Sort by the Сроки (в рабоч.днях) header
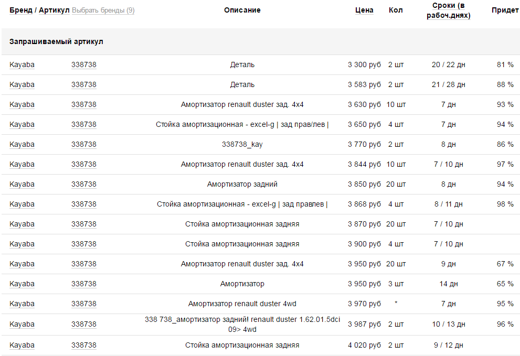The image size is (520, 356). pyautogui.click(x=448, y=10)
